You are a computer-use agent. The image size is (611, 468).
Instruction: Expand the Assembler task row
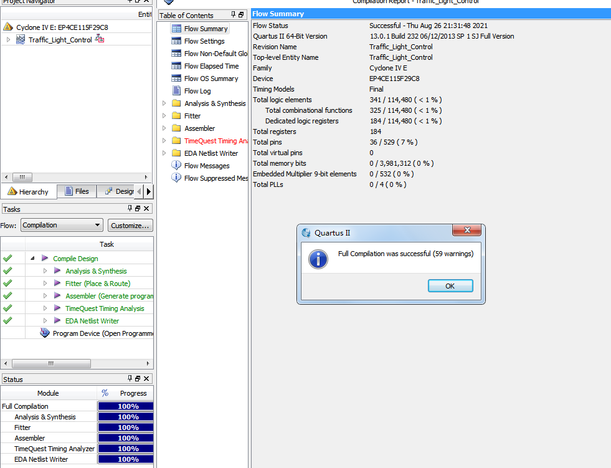45,295
